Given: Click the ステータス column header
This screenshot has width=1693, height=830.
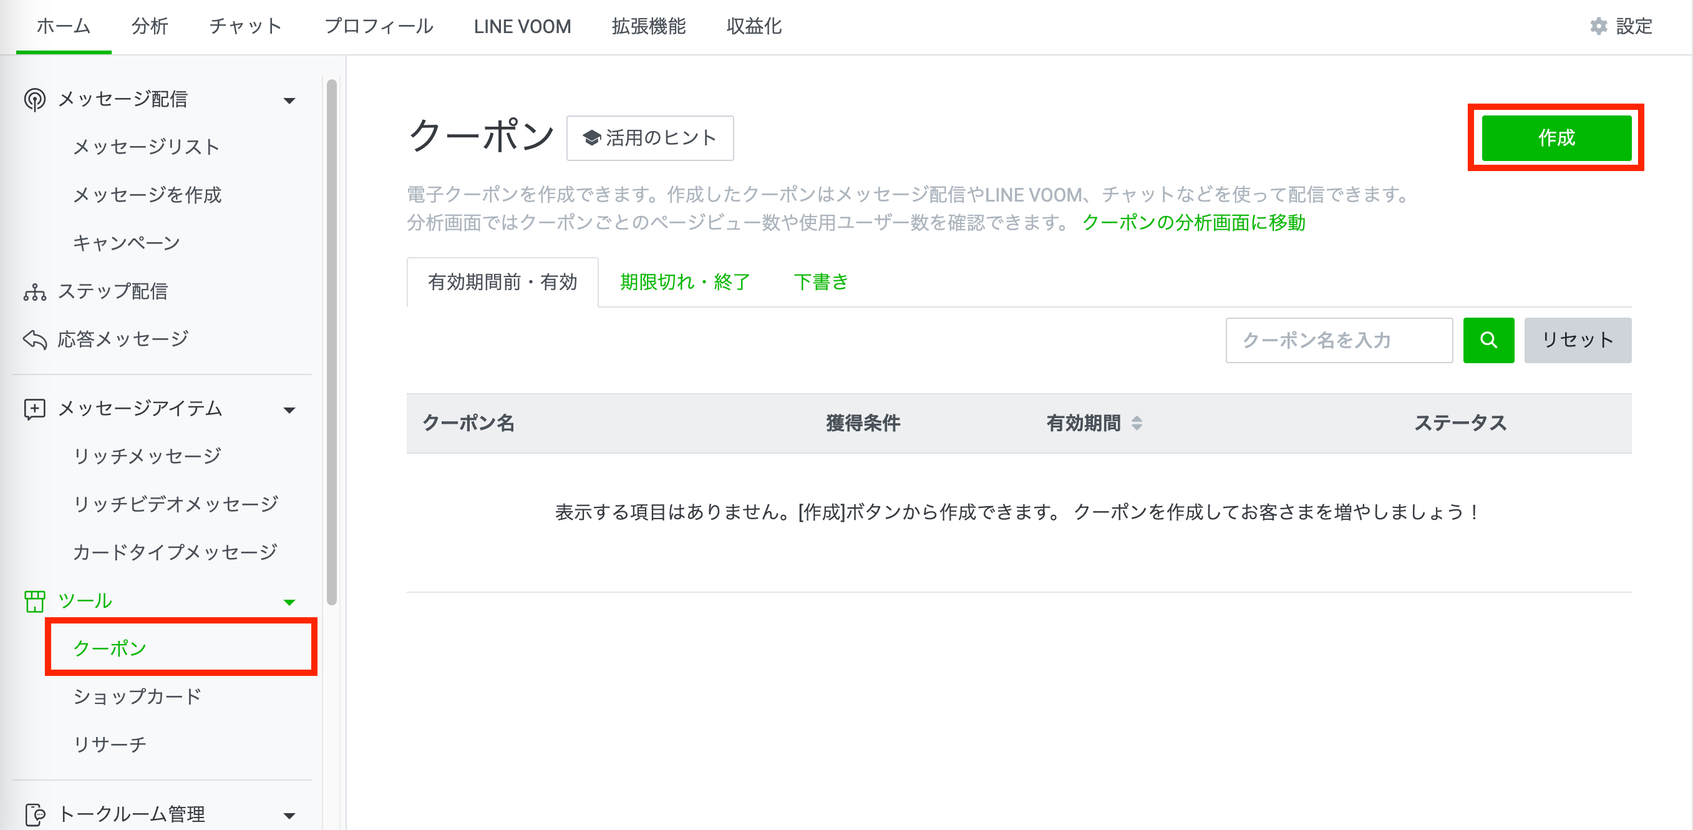Looking at the screenshot, I should (1460, 423).
